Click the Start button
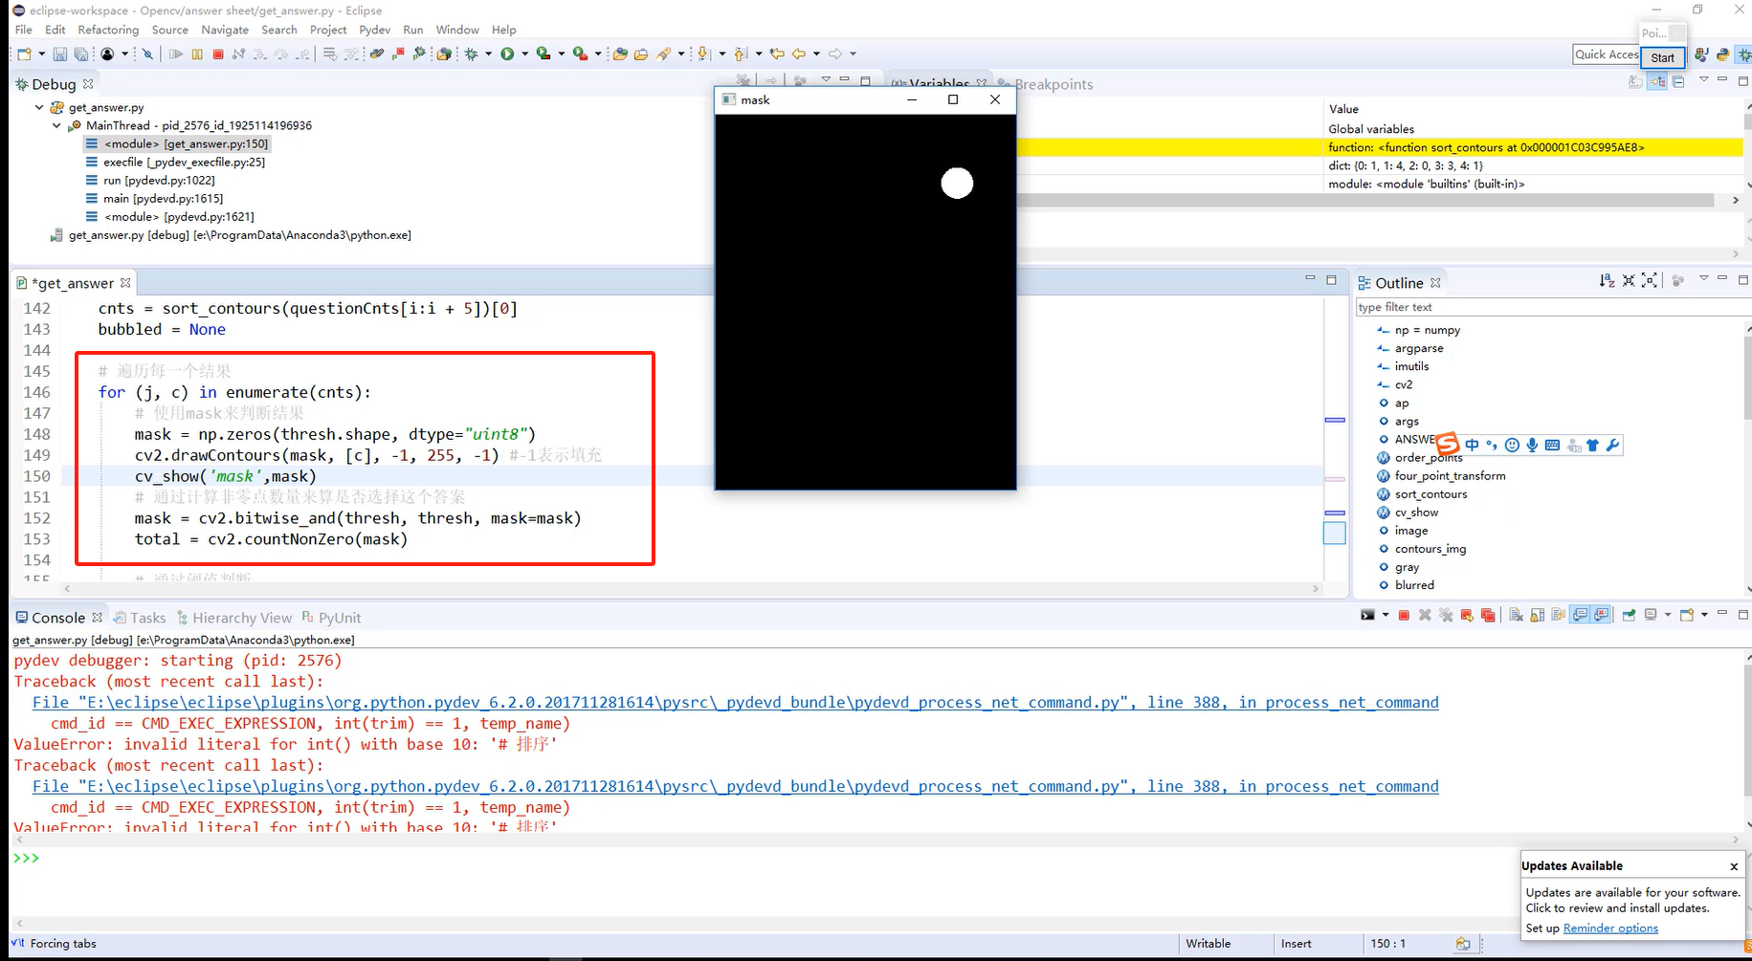 pos(1662,57)
